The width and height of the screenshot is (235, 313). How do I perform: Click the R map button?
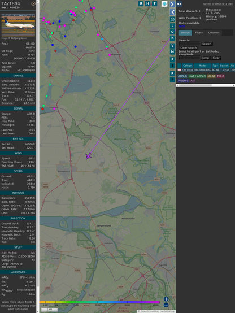tap(172, 73)
